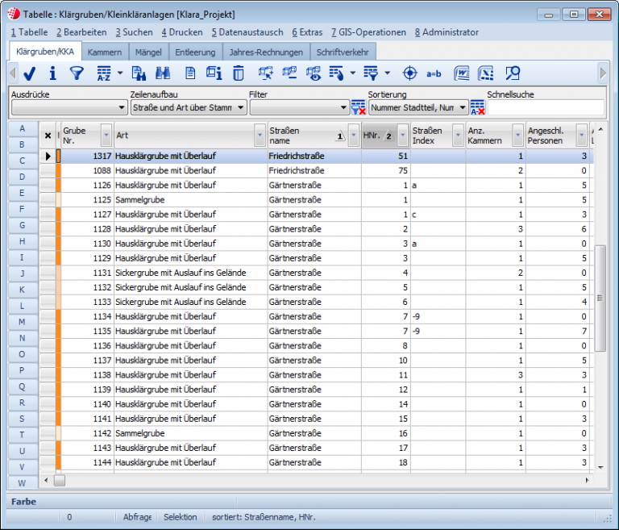The width and height of the screenshot is (619, 530).
Task: Click the Abfrage status bar button
Action: tap(137, 517)
